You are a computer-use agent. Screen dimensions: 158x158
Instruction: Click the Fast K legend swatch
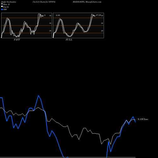2,7
